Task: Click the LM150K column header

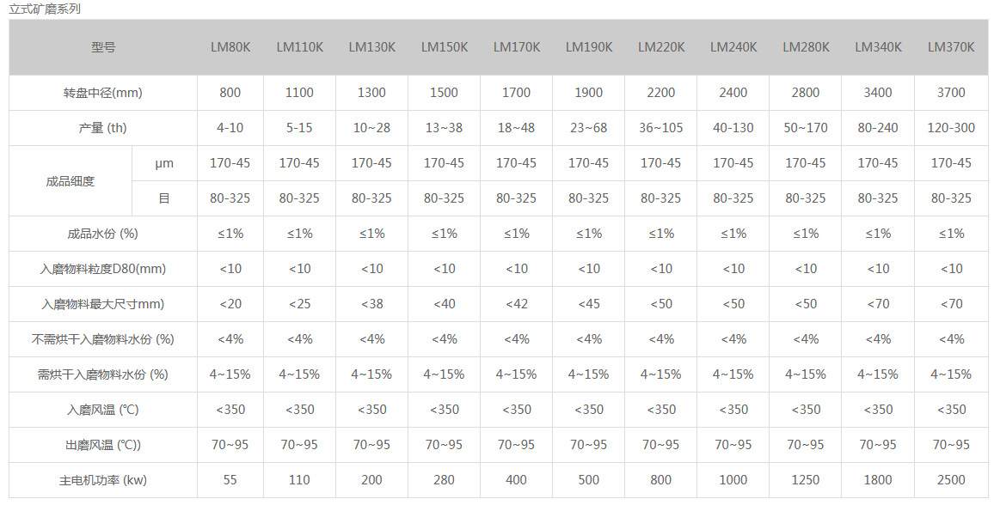Action: (445, 47)
